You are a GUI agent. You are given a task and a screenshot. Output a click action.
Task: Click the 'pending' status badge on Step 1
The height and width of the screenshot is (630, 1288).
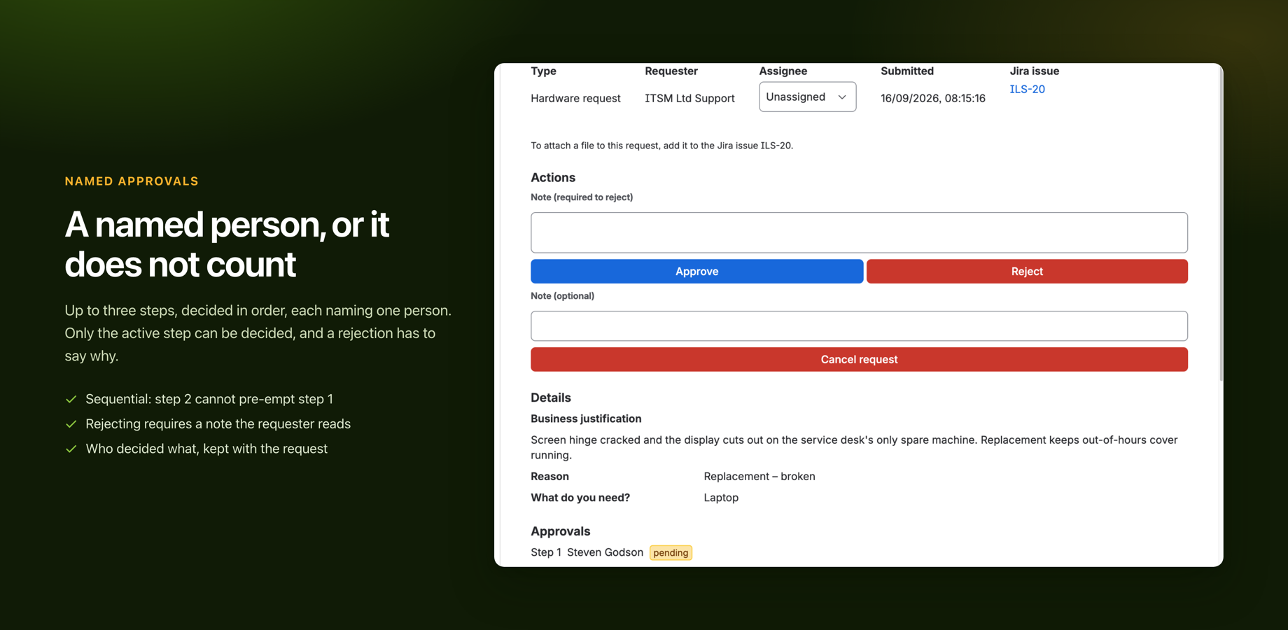point(671,552)
